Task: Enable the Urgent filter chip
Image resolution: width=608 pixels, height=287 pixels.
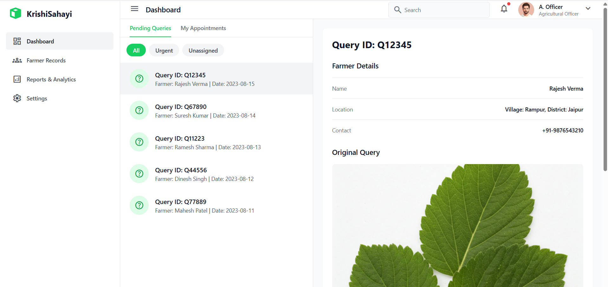Action: pyautogui.click(x=164, y=50)
